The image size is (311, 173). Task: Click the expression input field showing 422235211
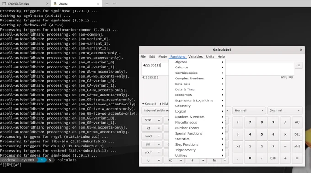(x=218, y=68)
